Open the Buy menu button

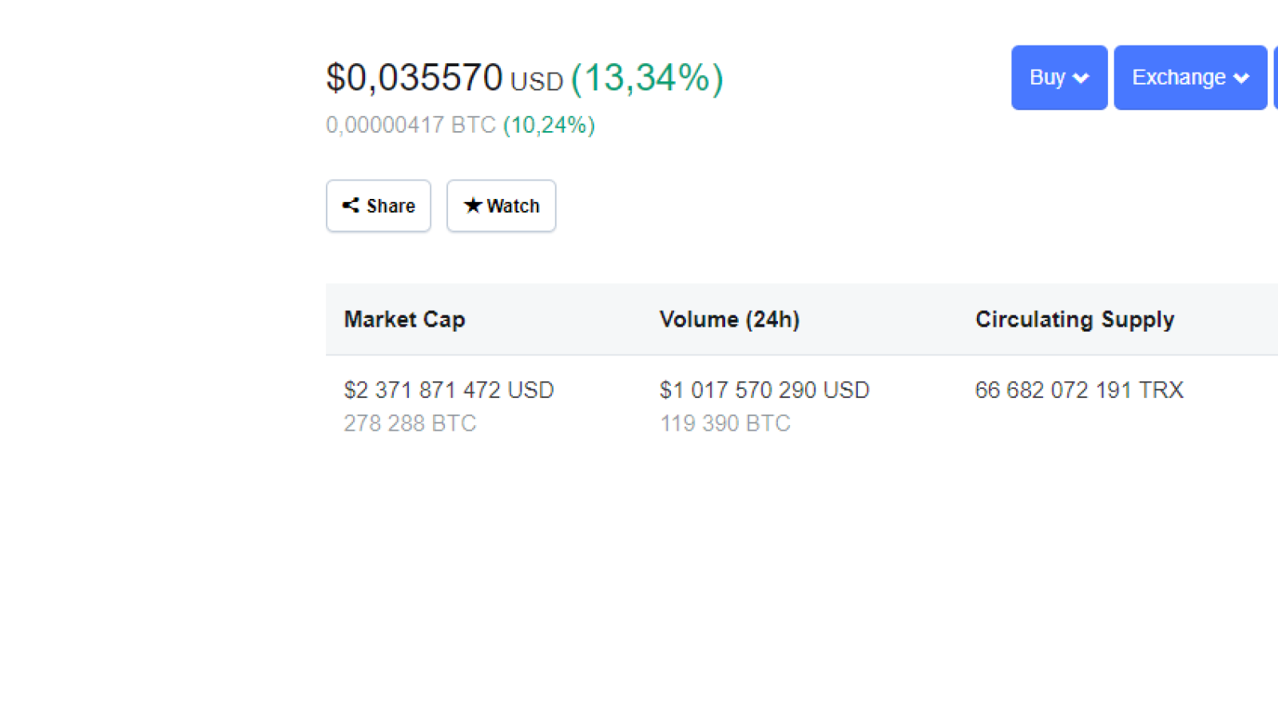[1059, 77]
